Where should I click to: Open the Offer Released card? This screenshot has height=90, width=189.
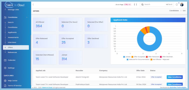coord(45,41)
